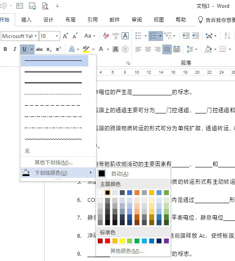The width and height of the screenshot is (235, 261).
Task: Click the Increase Indent icon
Action: (196, 36)
